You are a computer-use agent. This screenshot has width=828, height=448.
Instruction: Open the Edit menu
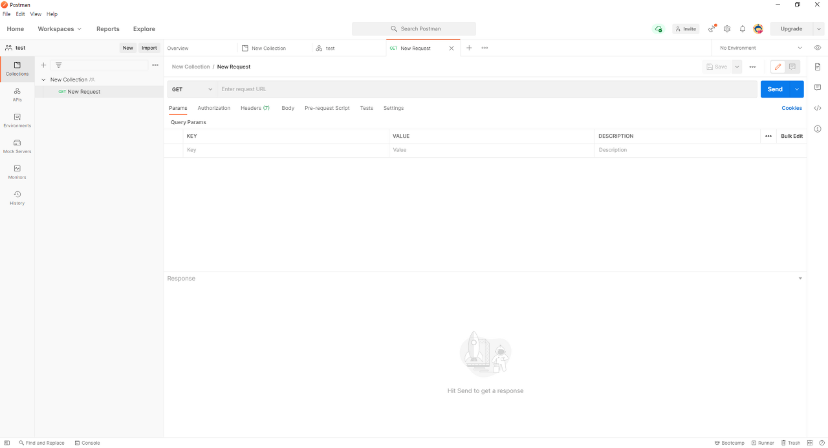tap(21, 14)
